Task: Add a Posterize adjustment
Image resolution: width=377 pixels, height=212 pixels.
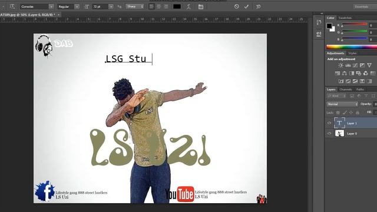Action: [348, 81]
